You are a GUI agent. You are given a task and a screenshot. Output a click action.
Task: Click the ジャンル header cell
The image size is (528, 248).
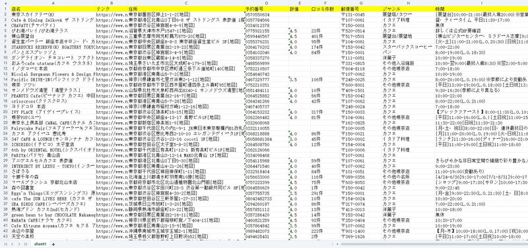pyautogui.click(x=408, y=9)
